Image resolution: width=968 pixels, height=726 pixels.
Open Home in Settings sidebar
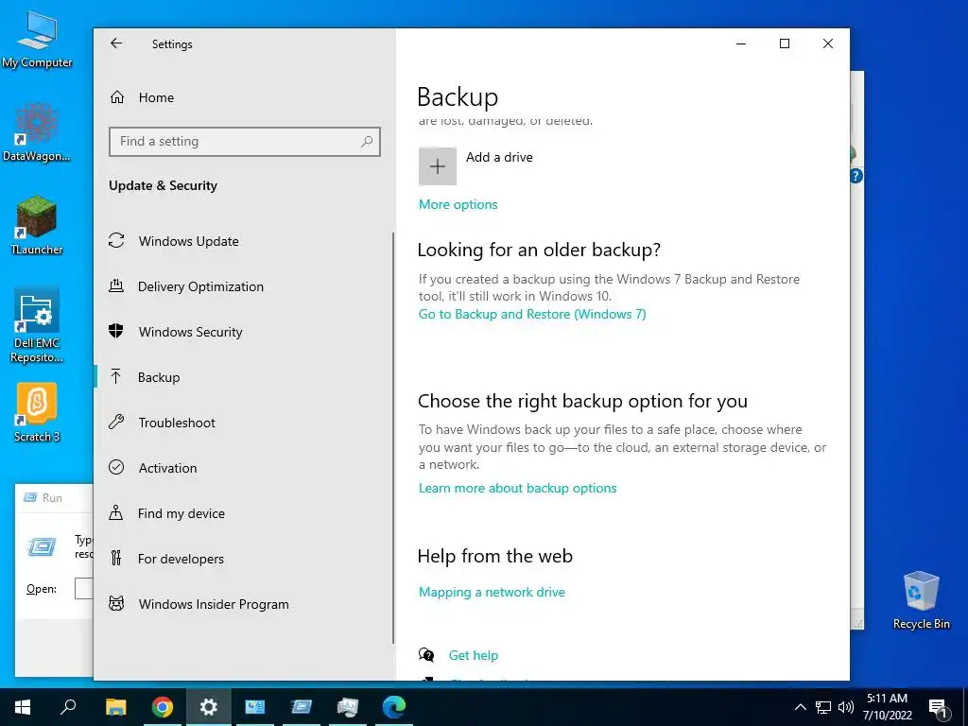pyautogui.click(x=142, y=97)
